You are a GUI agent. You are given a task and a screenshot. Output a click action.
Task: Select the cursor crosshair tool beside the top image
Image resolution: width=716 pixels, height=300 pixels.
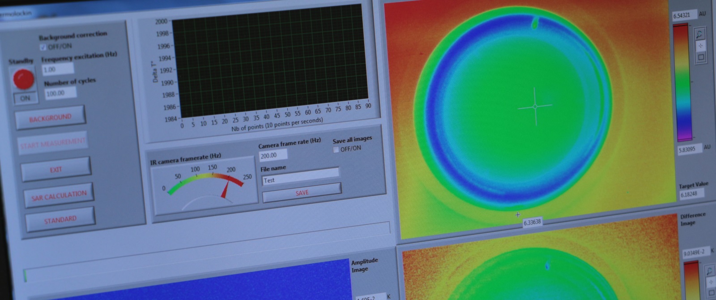coord(700,46)
